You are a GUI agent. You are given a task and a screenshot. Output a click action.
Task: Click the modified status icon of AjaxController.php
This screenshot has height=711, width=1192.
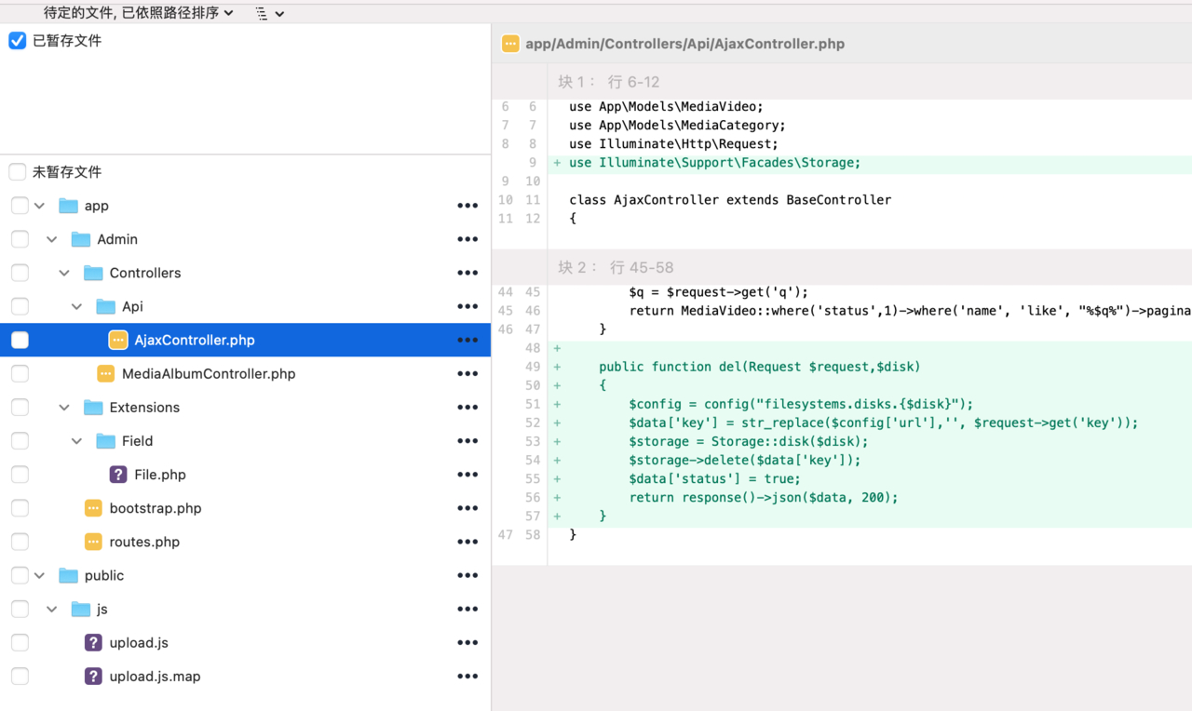tap(118, 340)
